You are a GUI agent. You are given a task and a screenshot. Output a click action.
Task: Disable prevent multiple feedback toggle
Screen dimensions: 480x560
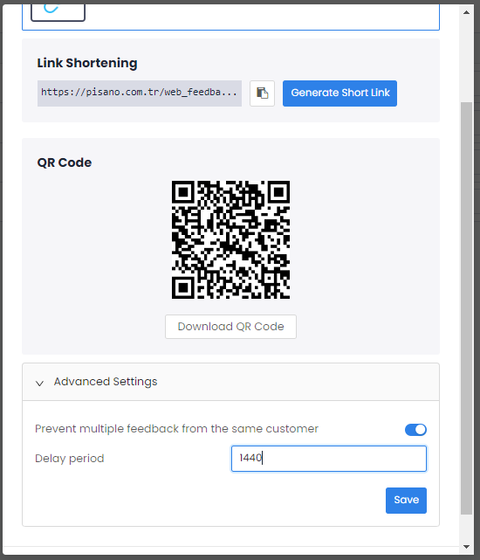[x=415, y=429]
